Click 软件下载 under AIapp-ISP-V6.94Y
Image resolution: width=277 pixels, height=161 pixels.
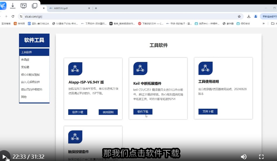pyautogui.click(x=78, y=112)
